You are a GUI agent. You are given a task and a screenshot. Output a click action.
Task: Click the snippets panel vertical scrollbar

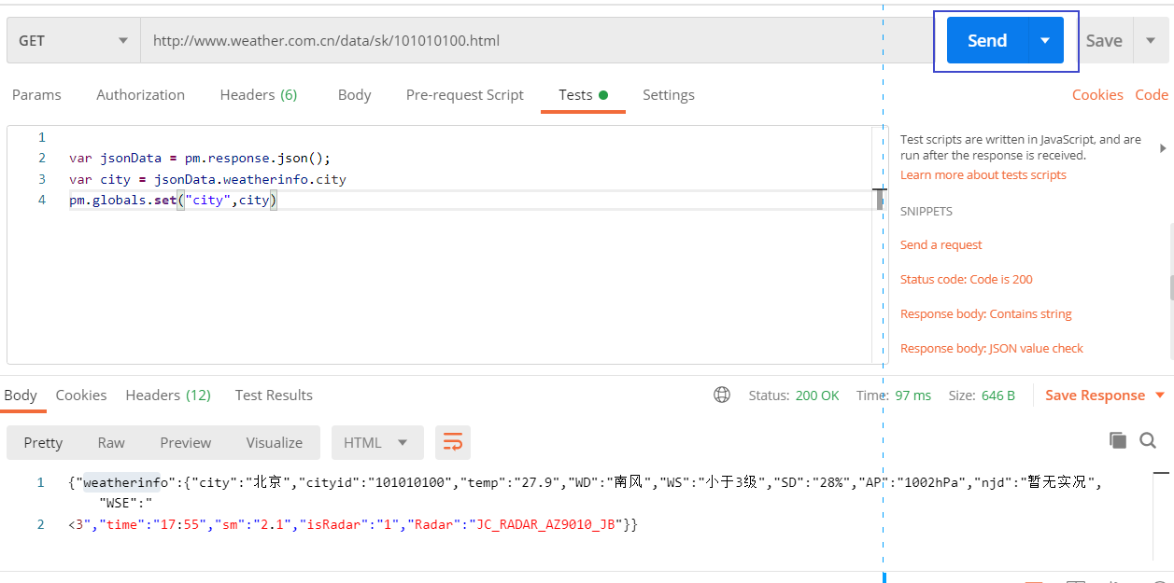coord(1171,288)
